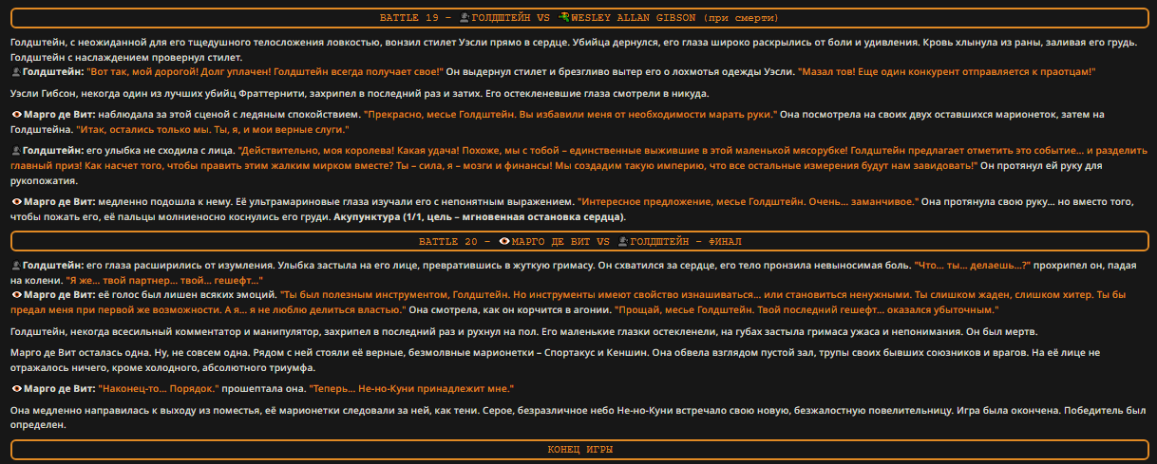
Task: Select the name "Марго де Вит:" before "медленно подошла"
Action: pos(60,202)
